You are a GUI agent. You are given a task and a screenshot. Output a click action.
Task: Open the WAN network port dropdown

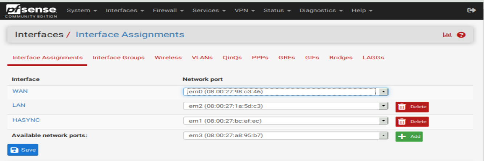click(286, 92)
